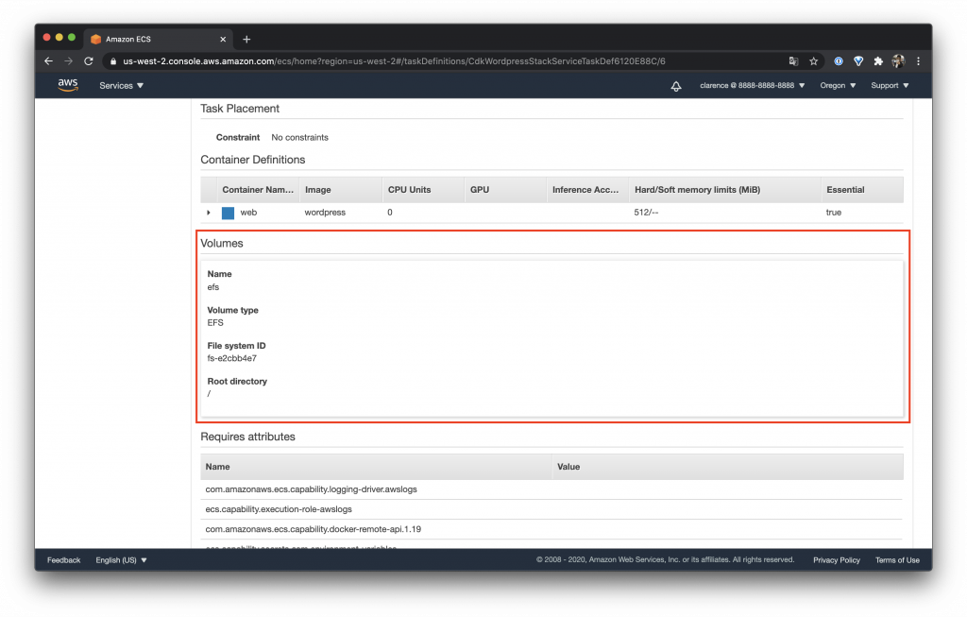967x617 pixels.
Task: Click the No constraints text
Action: point(299,138)
